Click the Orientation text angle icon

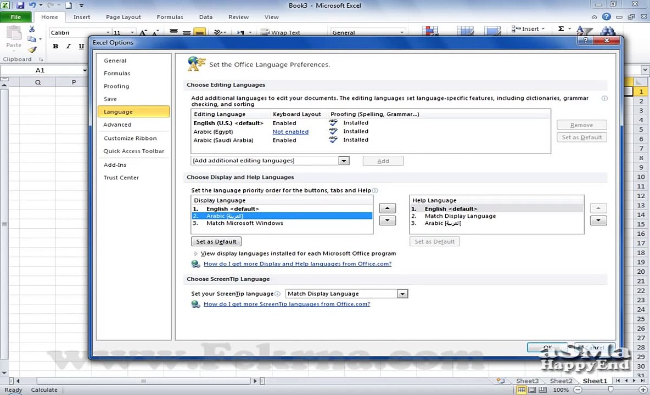[218, 32]
